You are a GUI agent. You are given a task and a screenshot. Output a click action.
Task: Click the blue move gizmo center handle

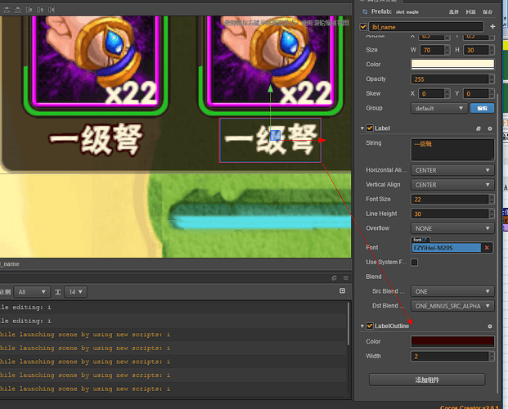[276, 135]
